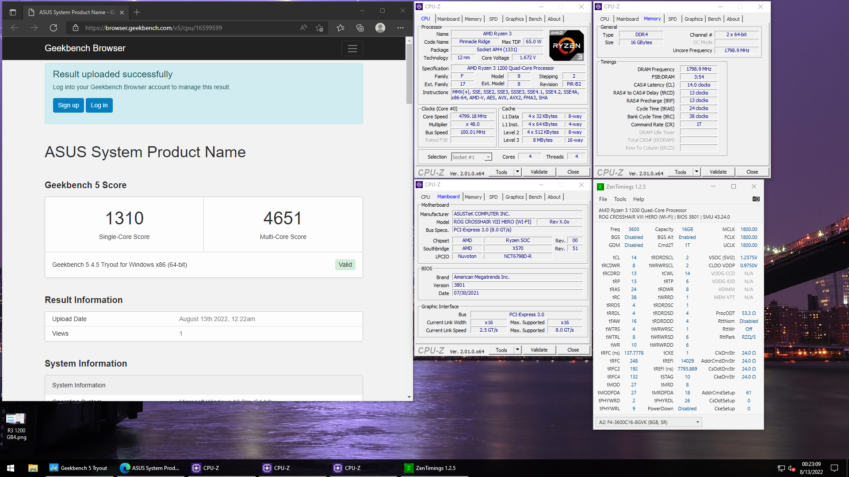Click the read aloud icon in address bar

click(x=303, y=28)
